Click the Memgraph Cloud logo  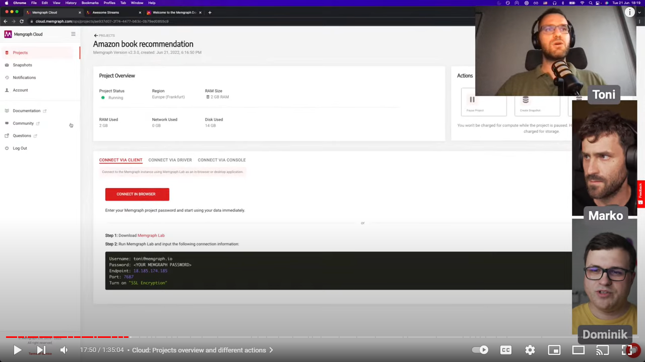(24, 34)
